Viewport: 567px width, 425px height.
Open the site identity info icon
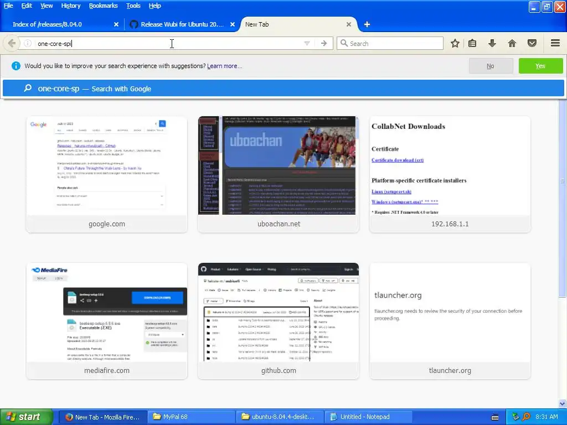(x=28, y=43)
